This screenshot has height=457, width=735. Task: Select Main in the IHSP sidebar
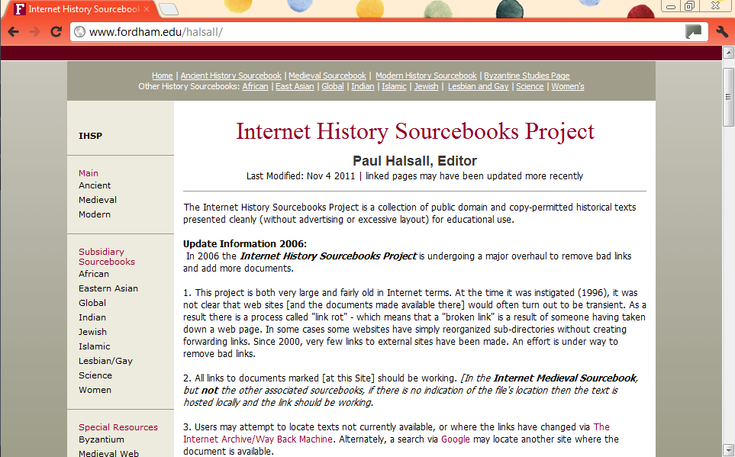click(x=88, y=173)
